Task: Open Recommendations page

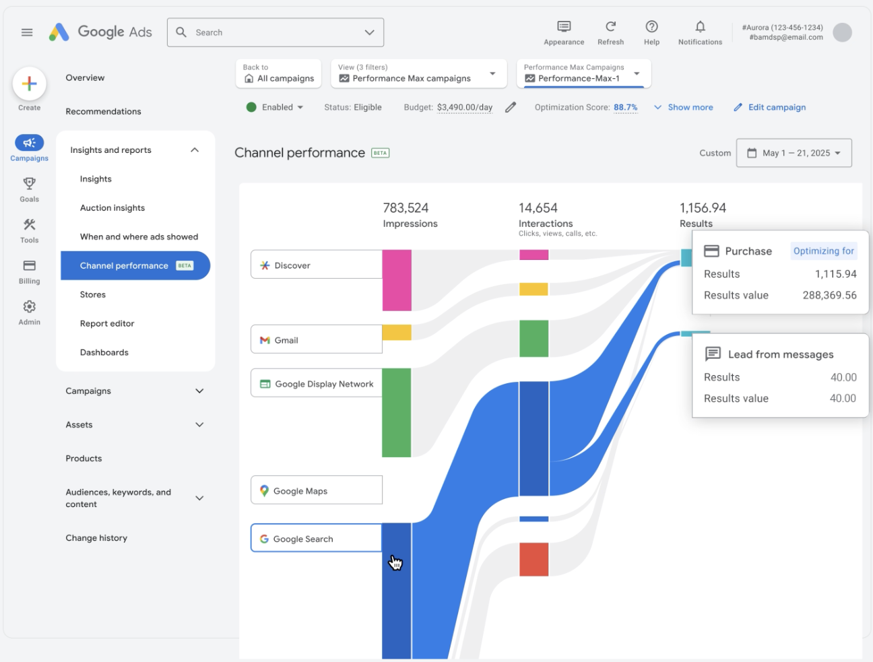Action: [103, 111]
